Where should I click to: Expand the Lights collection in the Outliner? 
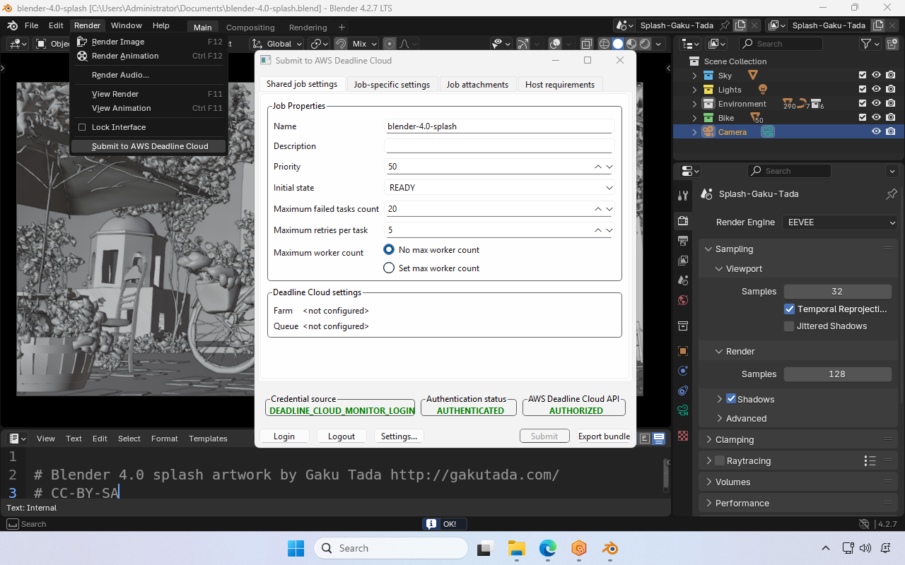(694, 89)
